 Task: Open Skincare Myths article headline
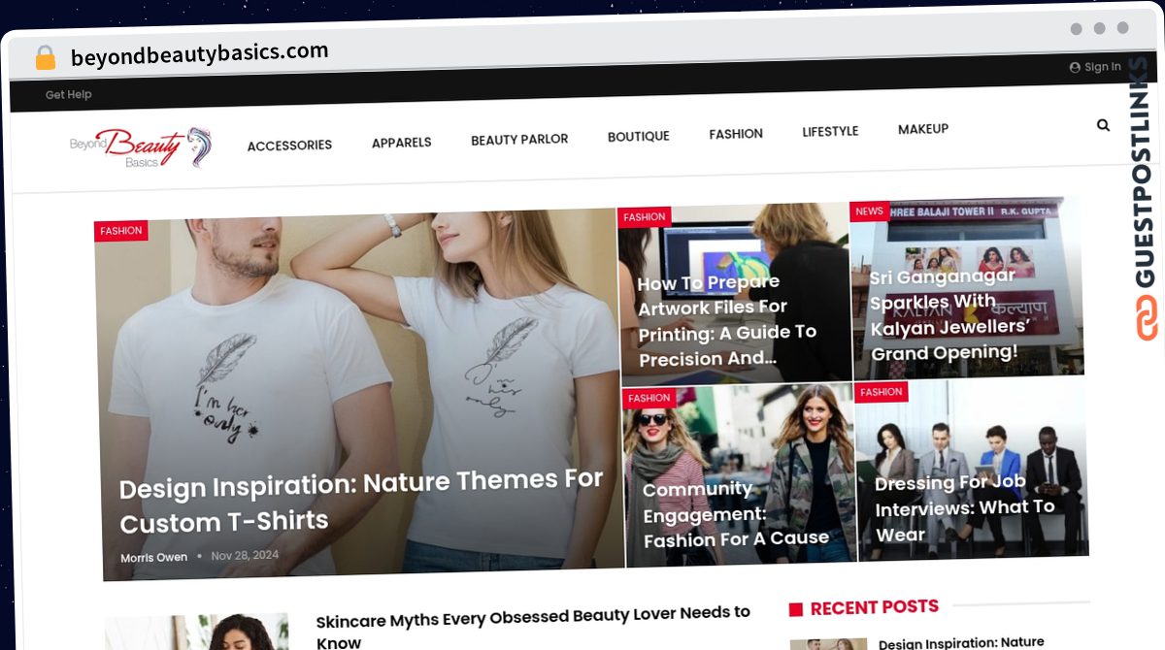533,627
